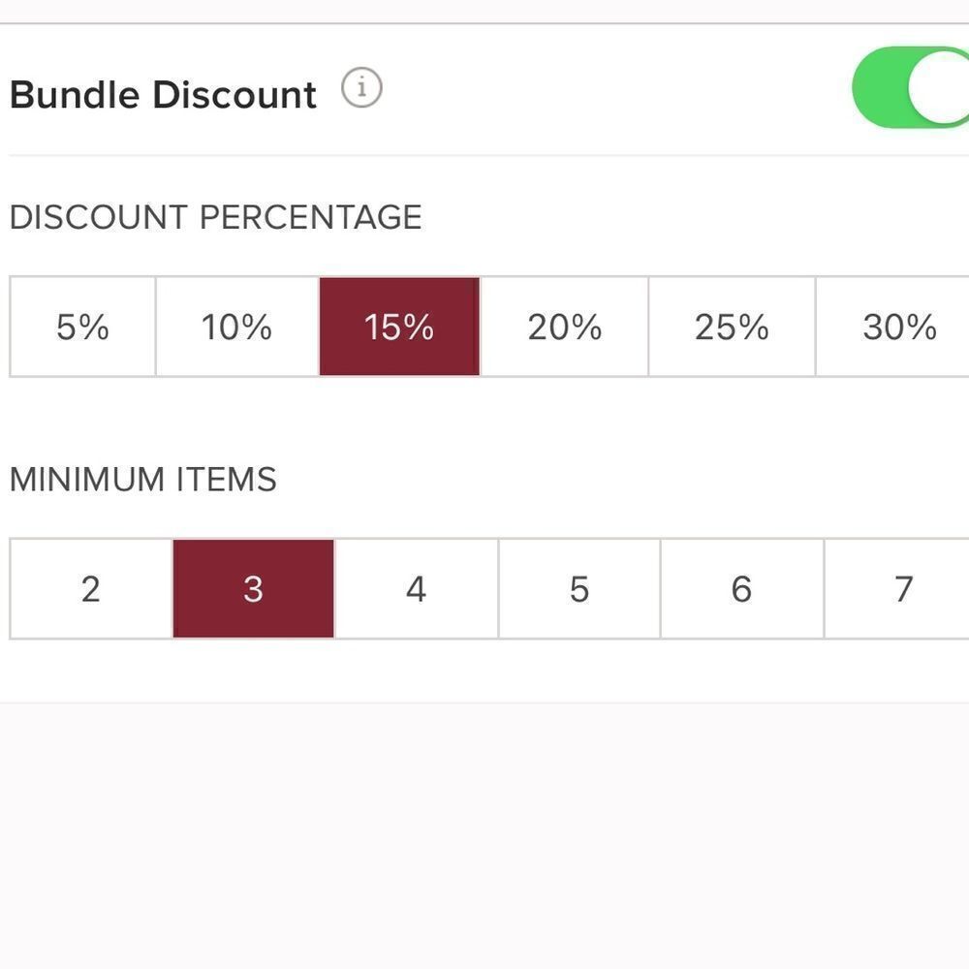Set the minimum items to 6

[742, 588]
